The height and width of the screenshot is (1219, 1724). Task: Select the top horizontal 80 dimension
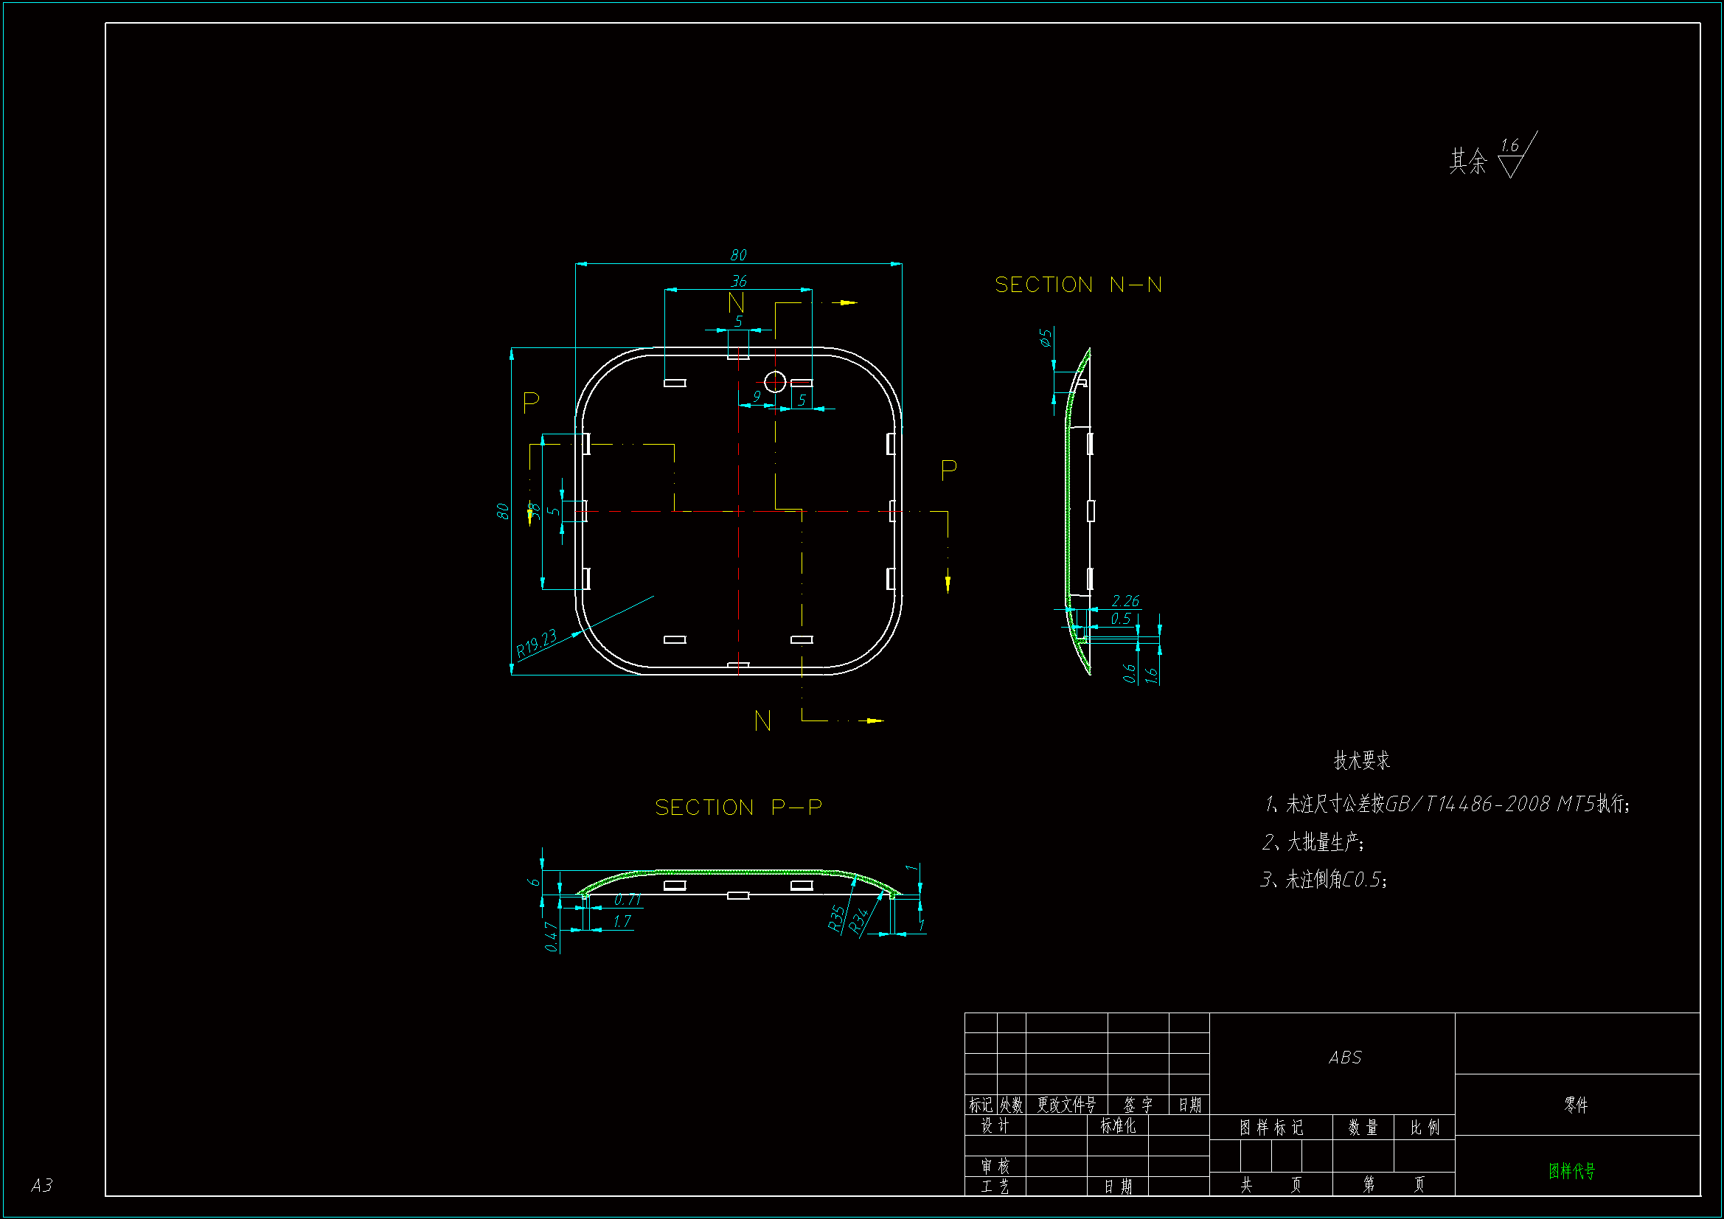[738, 255]
